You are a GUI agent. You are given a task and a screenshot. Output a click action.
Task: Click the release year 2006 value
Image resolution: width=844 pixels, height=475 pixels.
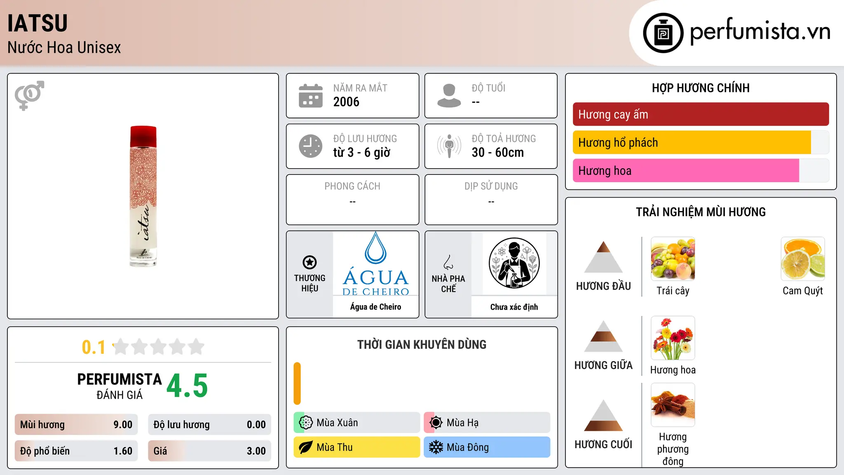pyautogui.click(x=346, y=102)
